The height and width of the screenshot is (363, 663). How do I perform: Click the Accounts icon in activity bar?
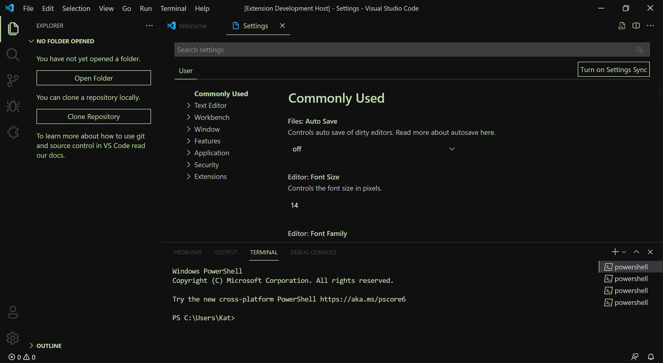pos(13,312)
